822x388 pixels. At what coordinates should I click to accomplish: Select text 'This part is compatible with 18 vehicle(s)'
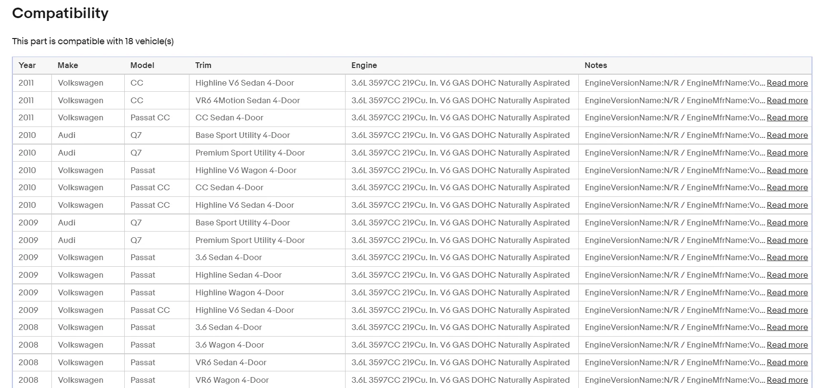[x=93, y=41]
